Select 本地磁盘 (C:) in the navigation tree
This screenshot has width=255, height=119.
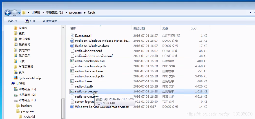pyautogui.click(x=27, y=89)
